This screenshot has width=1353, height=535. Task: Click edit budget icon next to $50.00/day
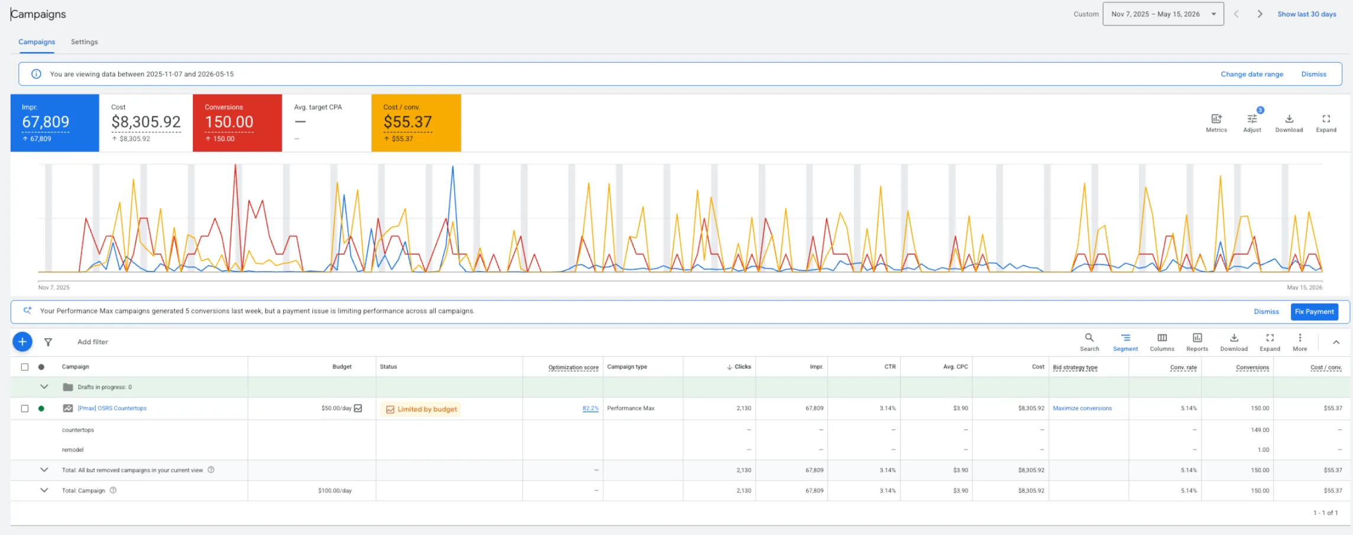(358, 408)
